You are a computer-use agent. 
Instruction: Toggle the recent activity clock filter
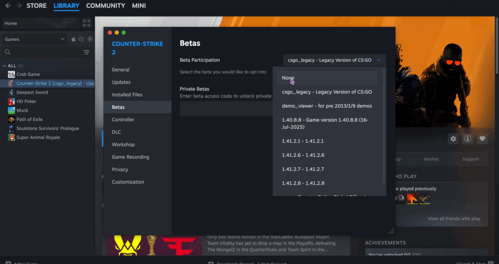pyautogui.click(x=81, y=39)
